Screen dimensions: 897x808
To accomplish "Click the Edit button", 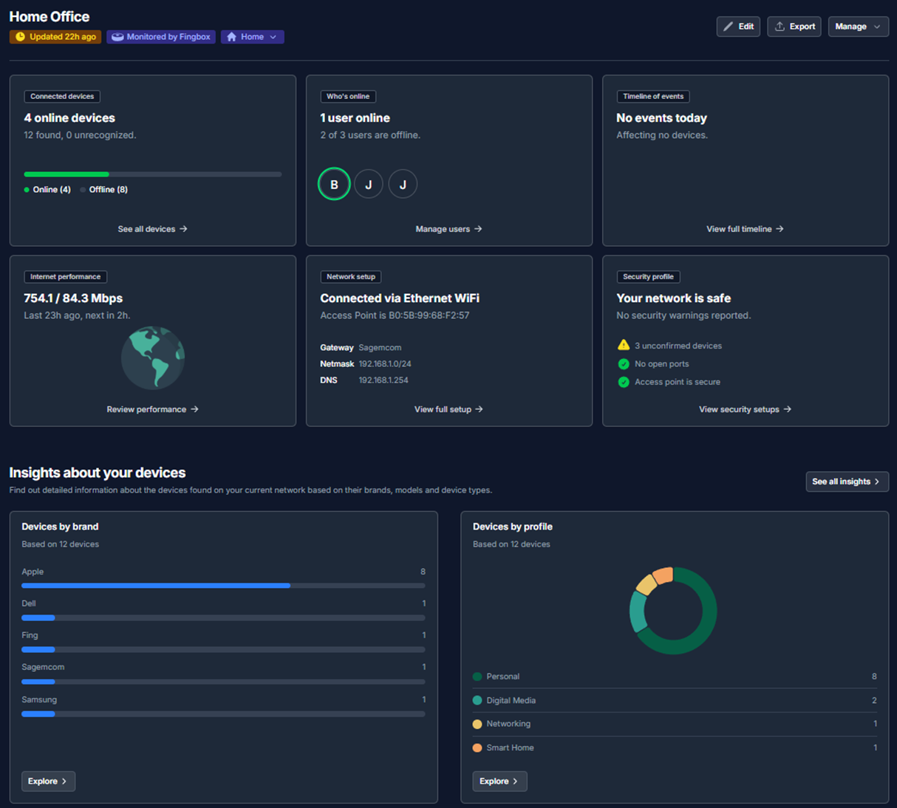I will 738,27.
